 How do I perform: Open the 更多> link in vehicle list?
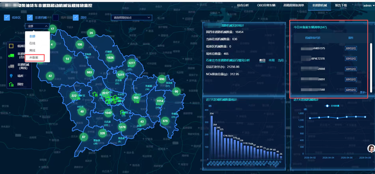(x=363, y=92)
